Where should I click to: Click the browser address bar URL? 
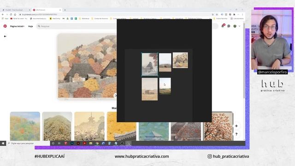39,14
